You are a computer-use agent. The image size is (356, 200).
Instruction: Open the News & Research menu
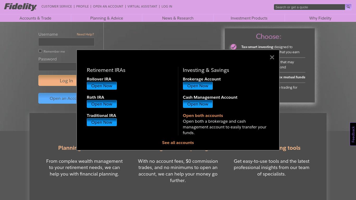[178, 18]
